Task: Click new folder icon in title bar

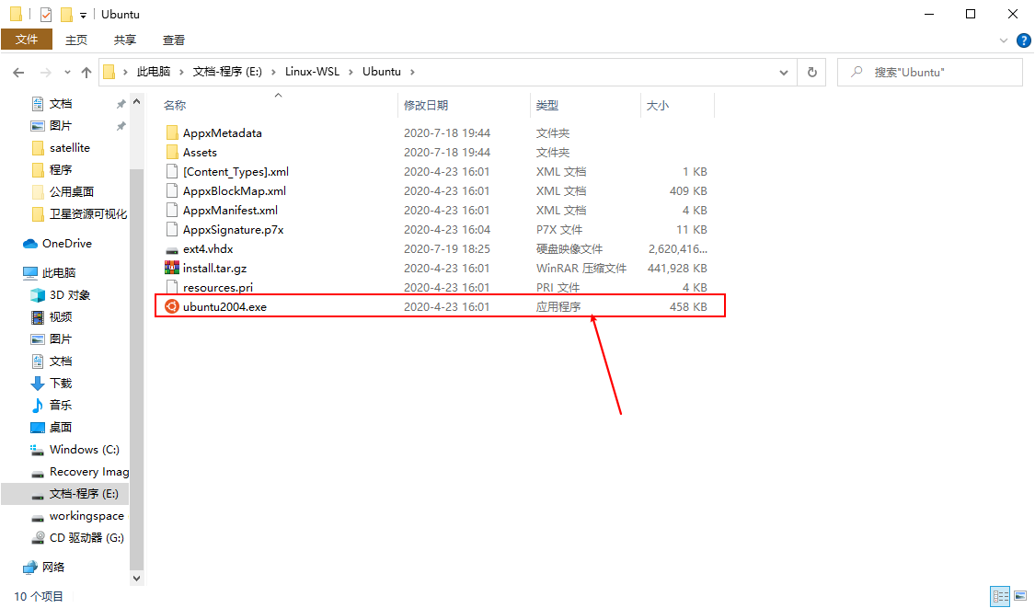Action: coord(66,14)
